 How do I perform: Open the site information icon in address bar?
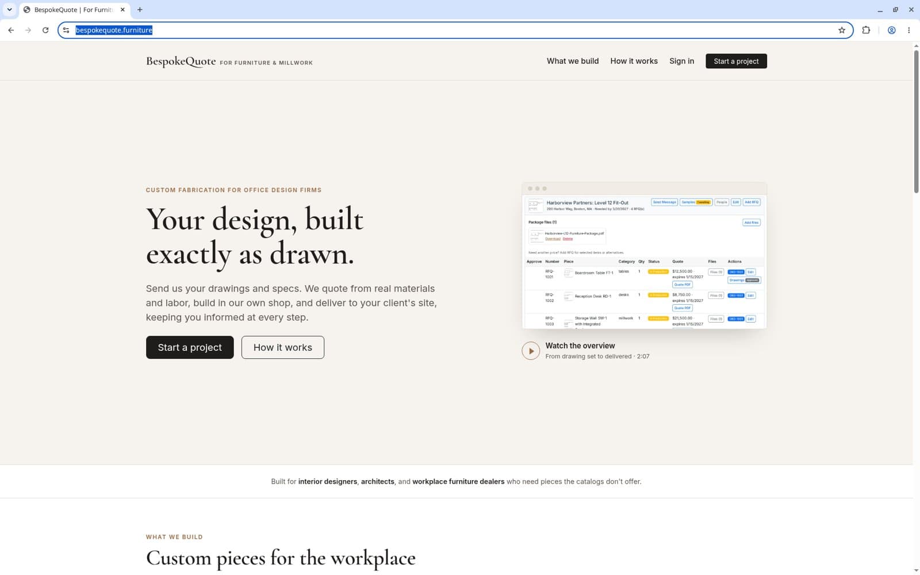(66, 30)
